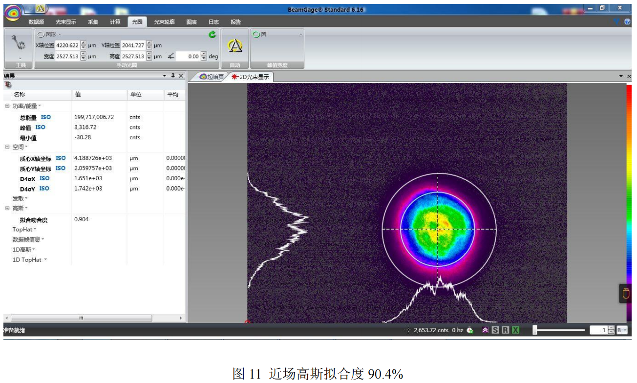Click the help question mark icon
The width and height of the screenshot is (637, 383).
coord(627,21)
